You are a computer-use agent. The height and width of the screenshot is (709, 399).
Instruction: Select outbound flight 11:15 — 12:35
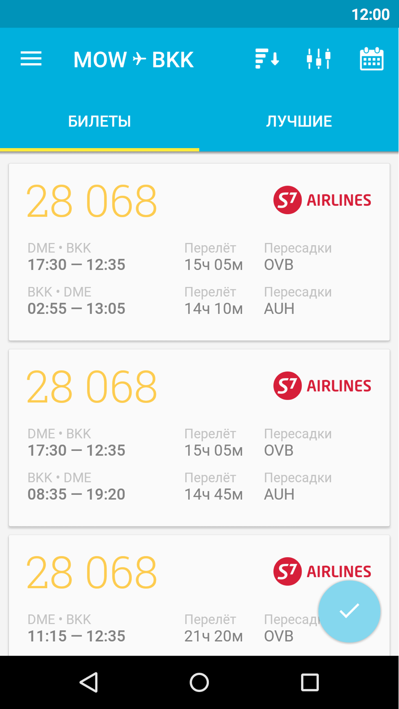77,636
